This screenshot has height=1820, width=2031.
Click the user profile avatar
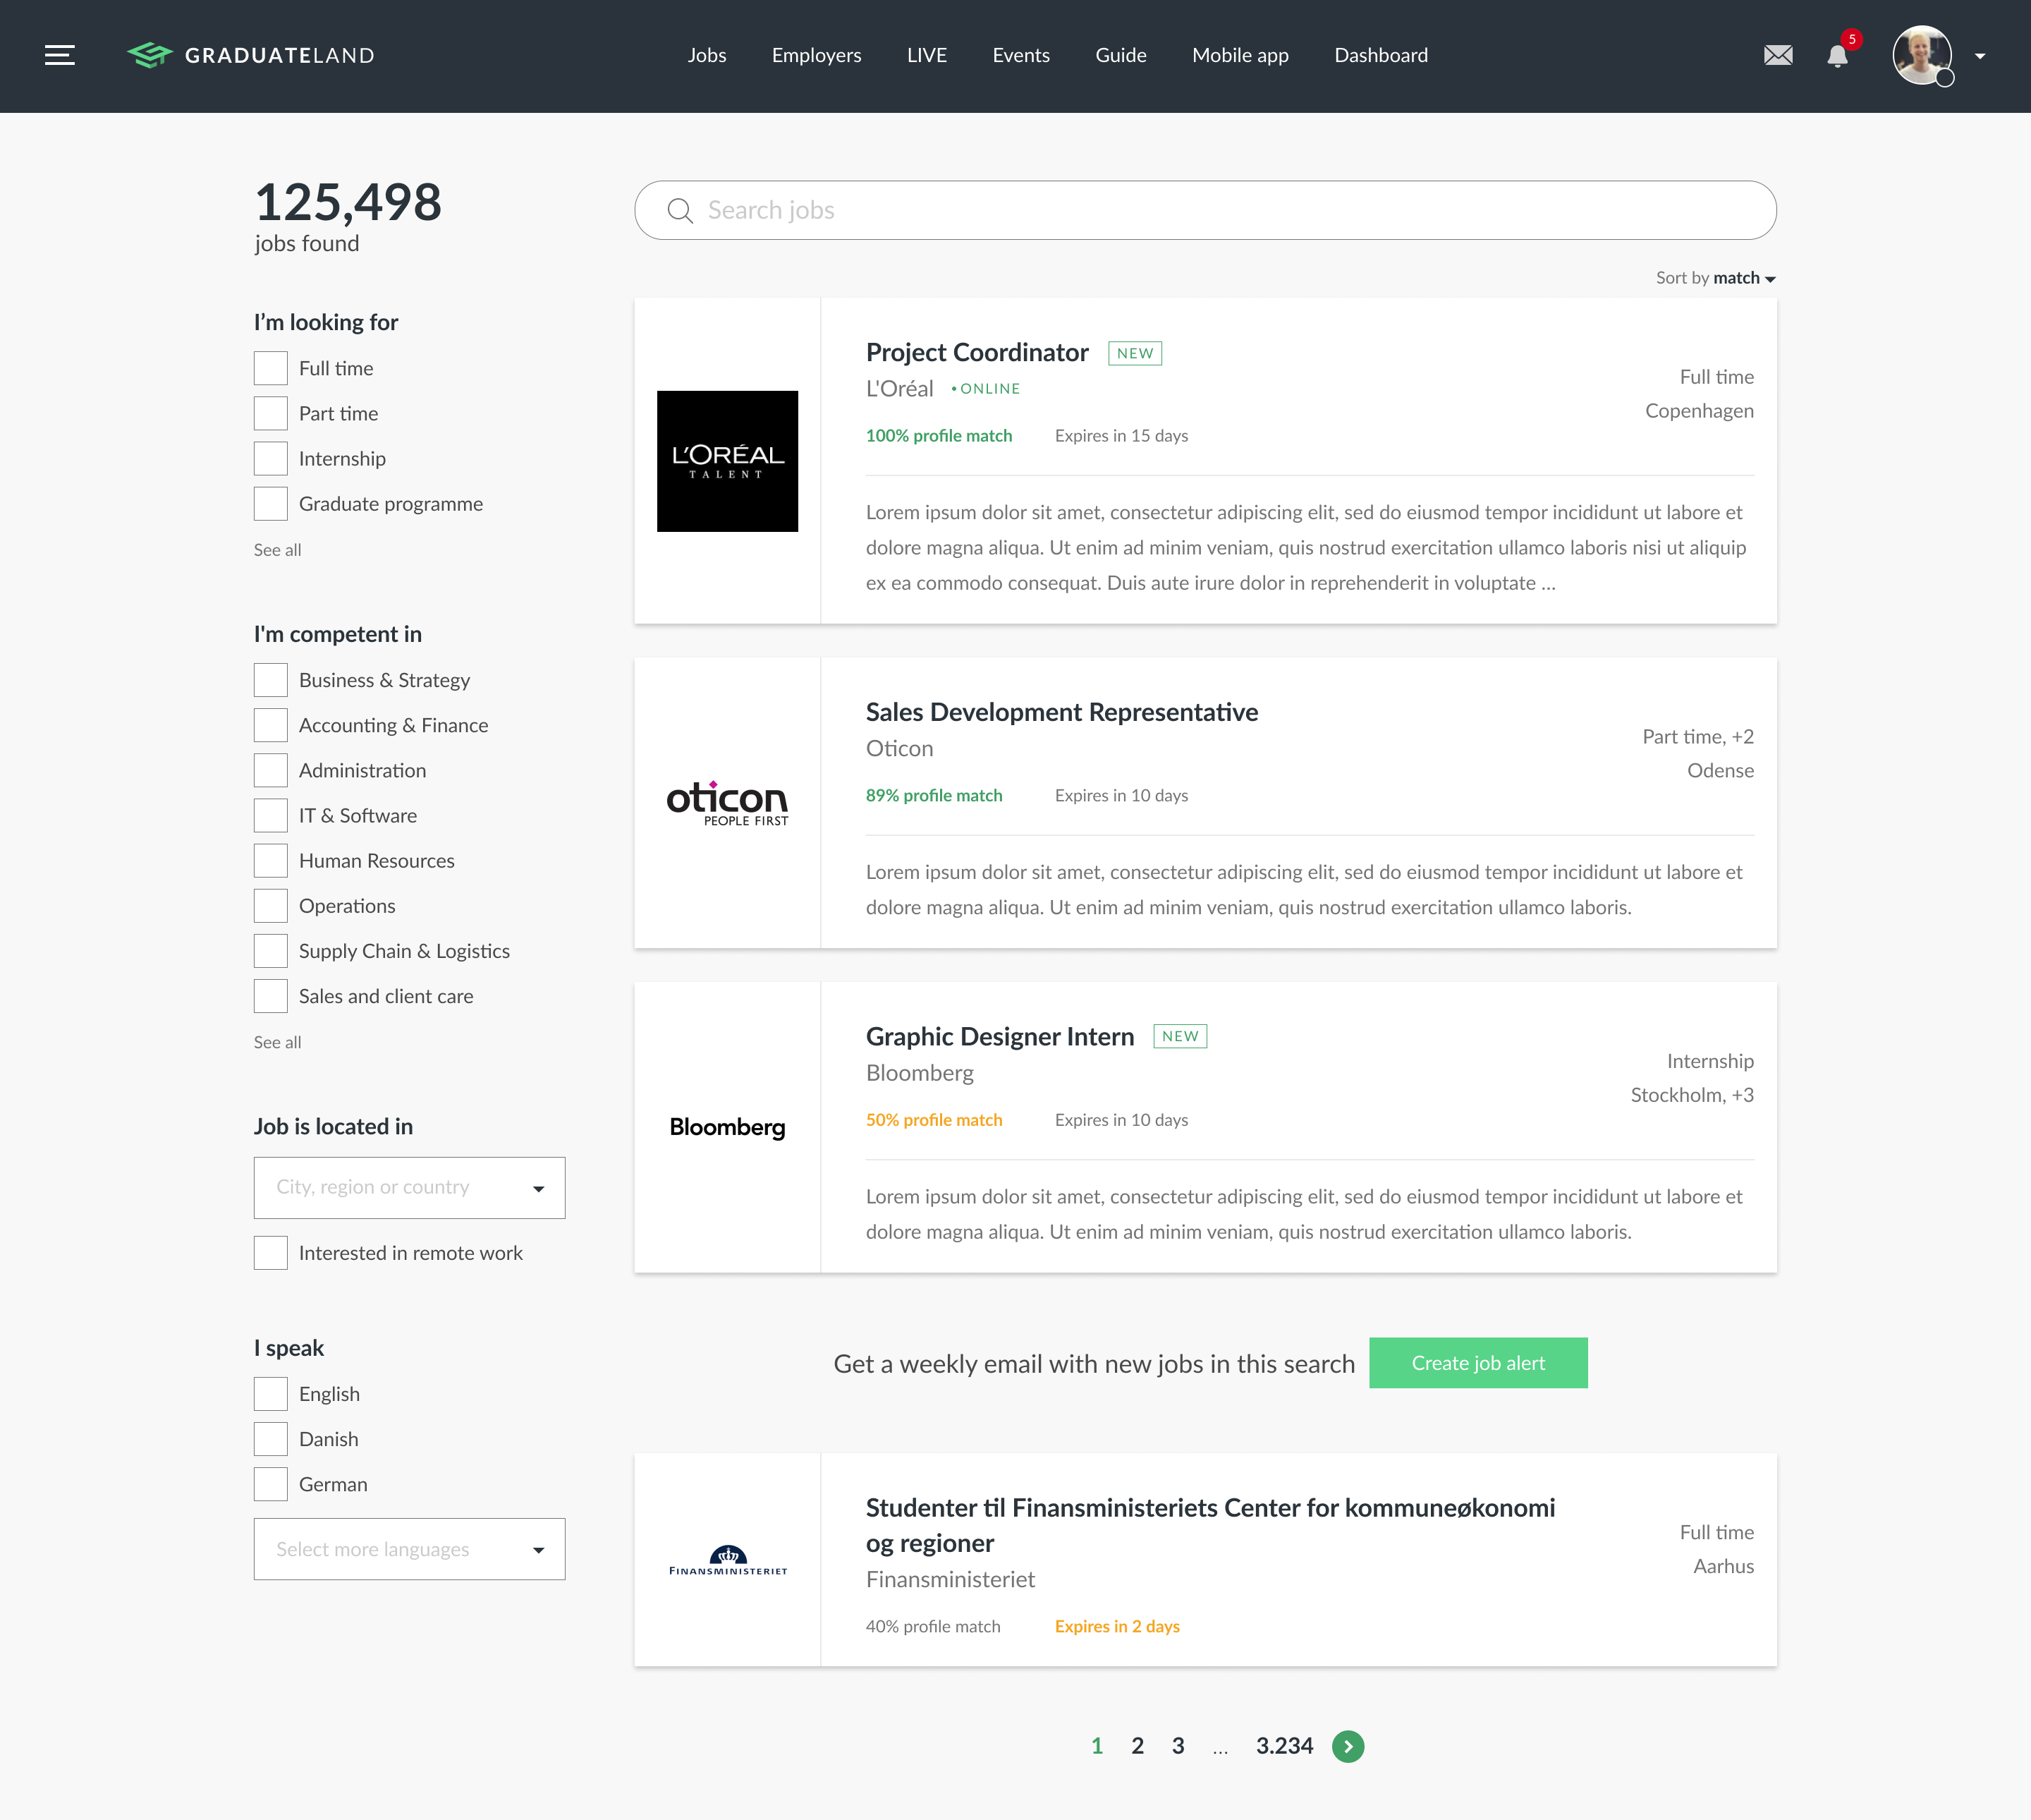point(1922,56)
